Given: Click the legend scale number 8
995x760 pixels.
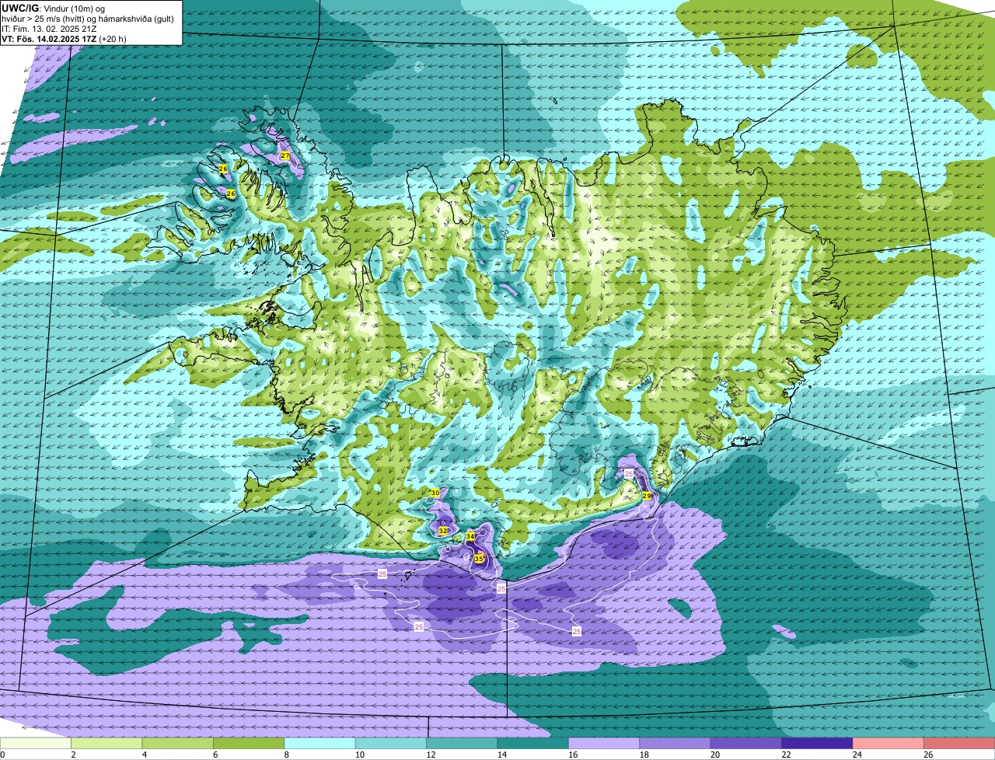Looking at the screenshot, I should [x=286, y=755].
